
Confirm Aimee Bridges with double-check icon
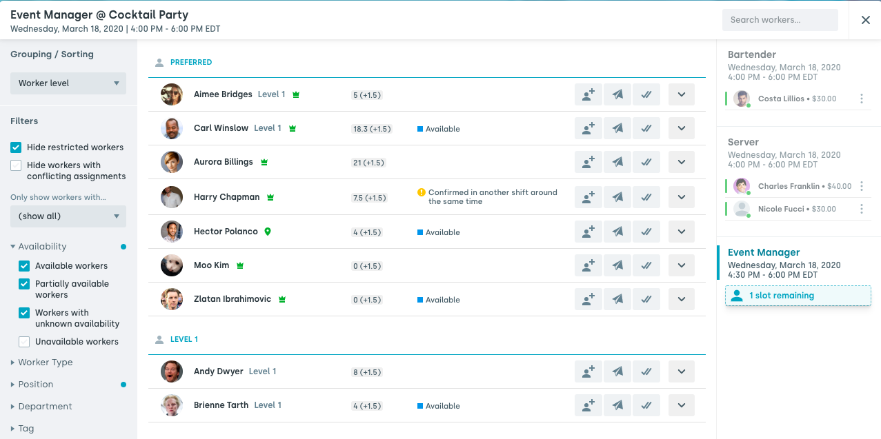click(646, 94)
